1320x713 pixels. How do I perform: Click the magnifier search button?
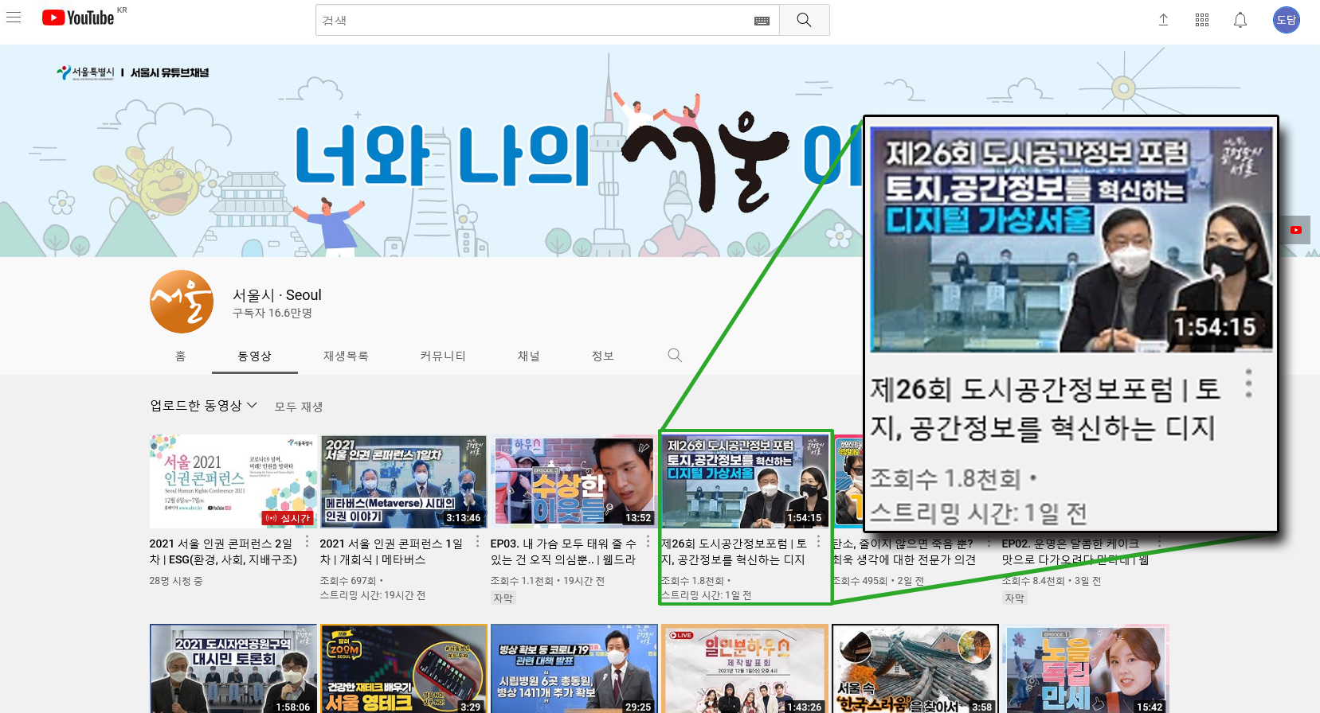pyautogui.click(x=804, y=20)
